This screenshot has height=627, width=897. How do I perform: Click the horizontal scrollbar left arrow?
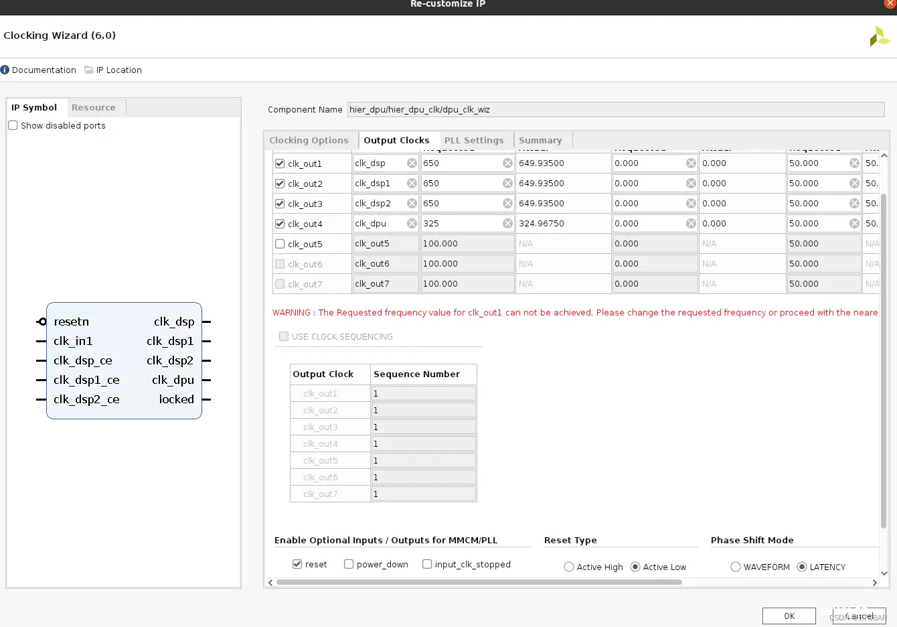pyautogui.click(x=270, y=583)
